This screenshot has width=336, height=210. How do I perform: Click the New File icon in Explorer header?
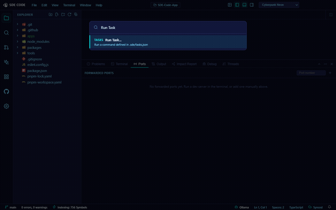[57, 15]
